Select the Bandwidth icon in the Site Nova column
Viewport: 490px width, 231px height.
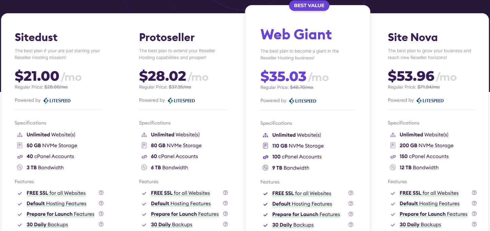(393, 167)
